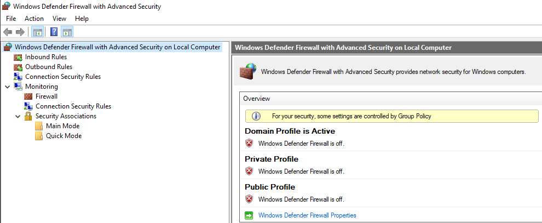This screenshot has width=542, height=223.
Task: Select Outbound Rules in the tree
Action: click(x=49, y=67)
